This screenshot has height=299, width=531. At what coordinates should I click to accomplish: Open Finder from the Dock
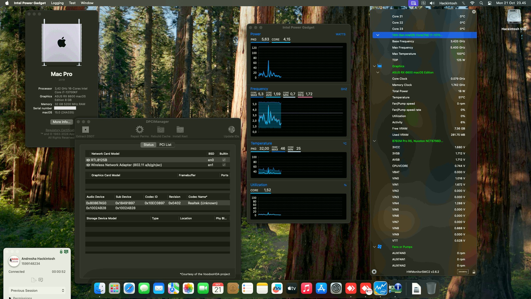[x=100, y=288]
